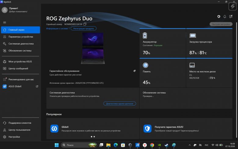Click the ROG Zephyrus Duo laptop image
238x149 pixels.
93,48
